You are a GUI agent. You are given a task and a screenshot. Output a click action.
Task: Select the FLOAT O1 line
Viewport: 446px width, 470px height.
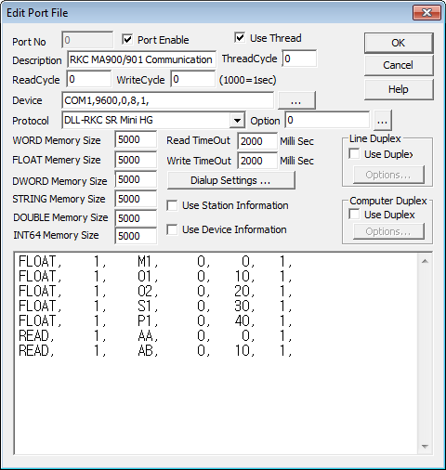155,276
